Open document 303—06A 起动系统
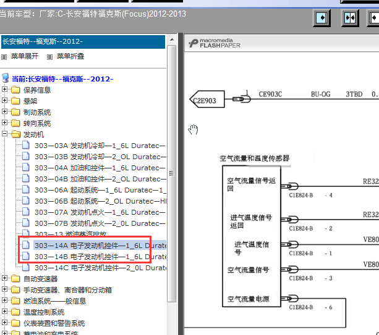379x335 pixels. click(100, 190)
